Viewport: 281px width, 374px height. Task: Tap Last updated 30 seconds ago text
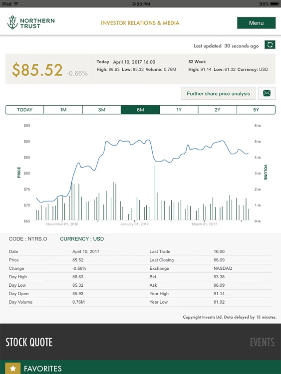pos(226,46)
